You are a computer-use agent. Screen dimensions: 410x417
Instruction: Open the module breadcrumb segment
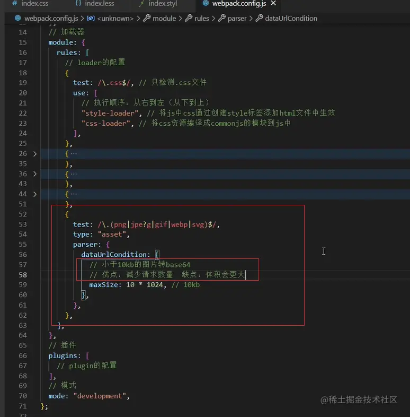pyautogui.click(x=164, y=19)
